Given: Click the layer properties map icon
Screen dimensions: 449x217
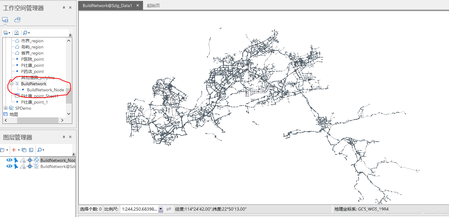Looking at the screenshot, I should (x=31, y=150).
